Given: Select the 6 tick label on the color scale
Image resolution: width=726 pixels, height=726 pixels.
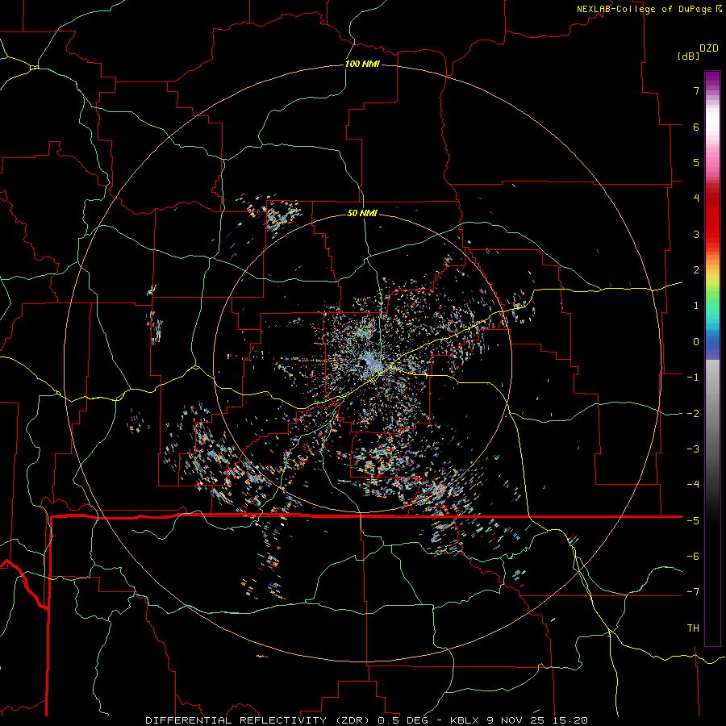Looking at the screenshot, I should 696,127.
